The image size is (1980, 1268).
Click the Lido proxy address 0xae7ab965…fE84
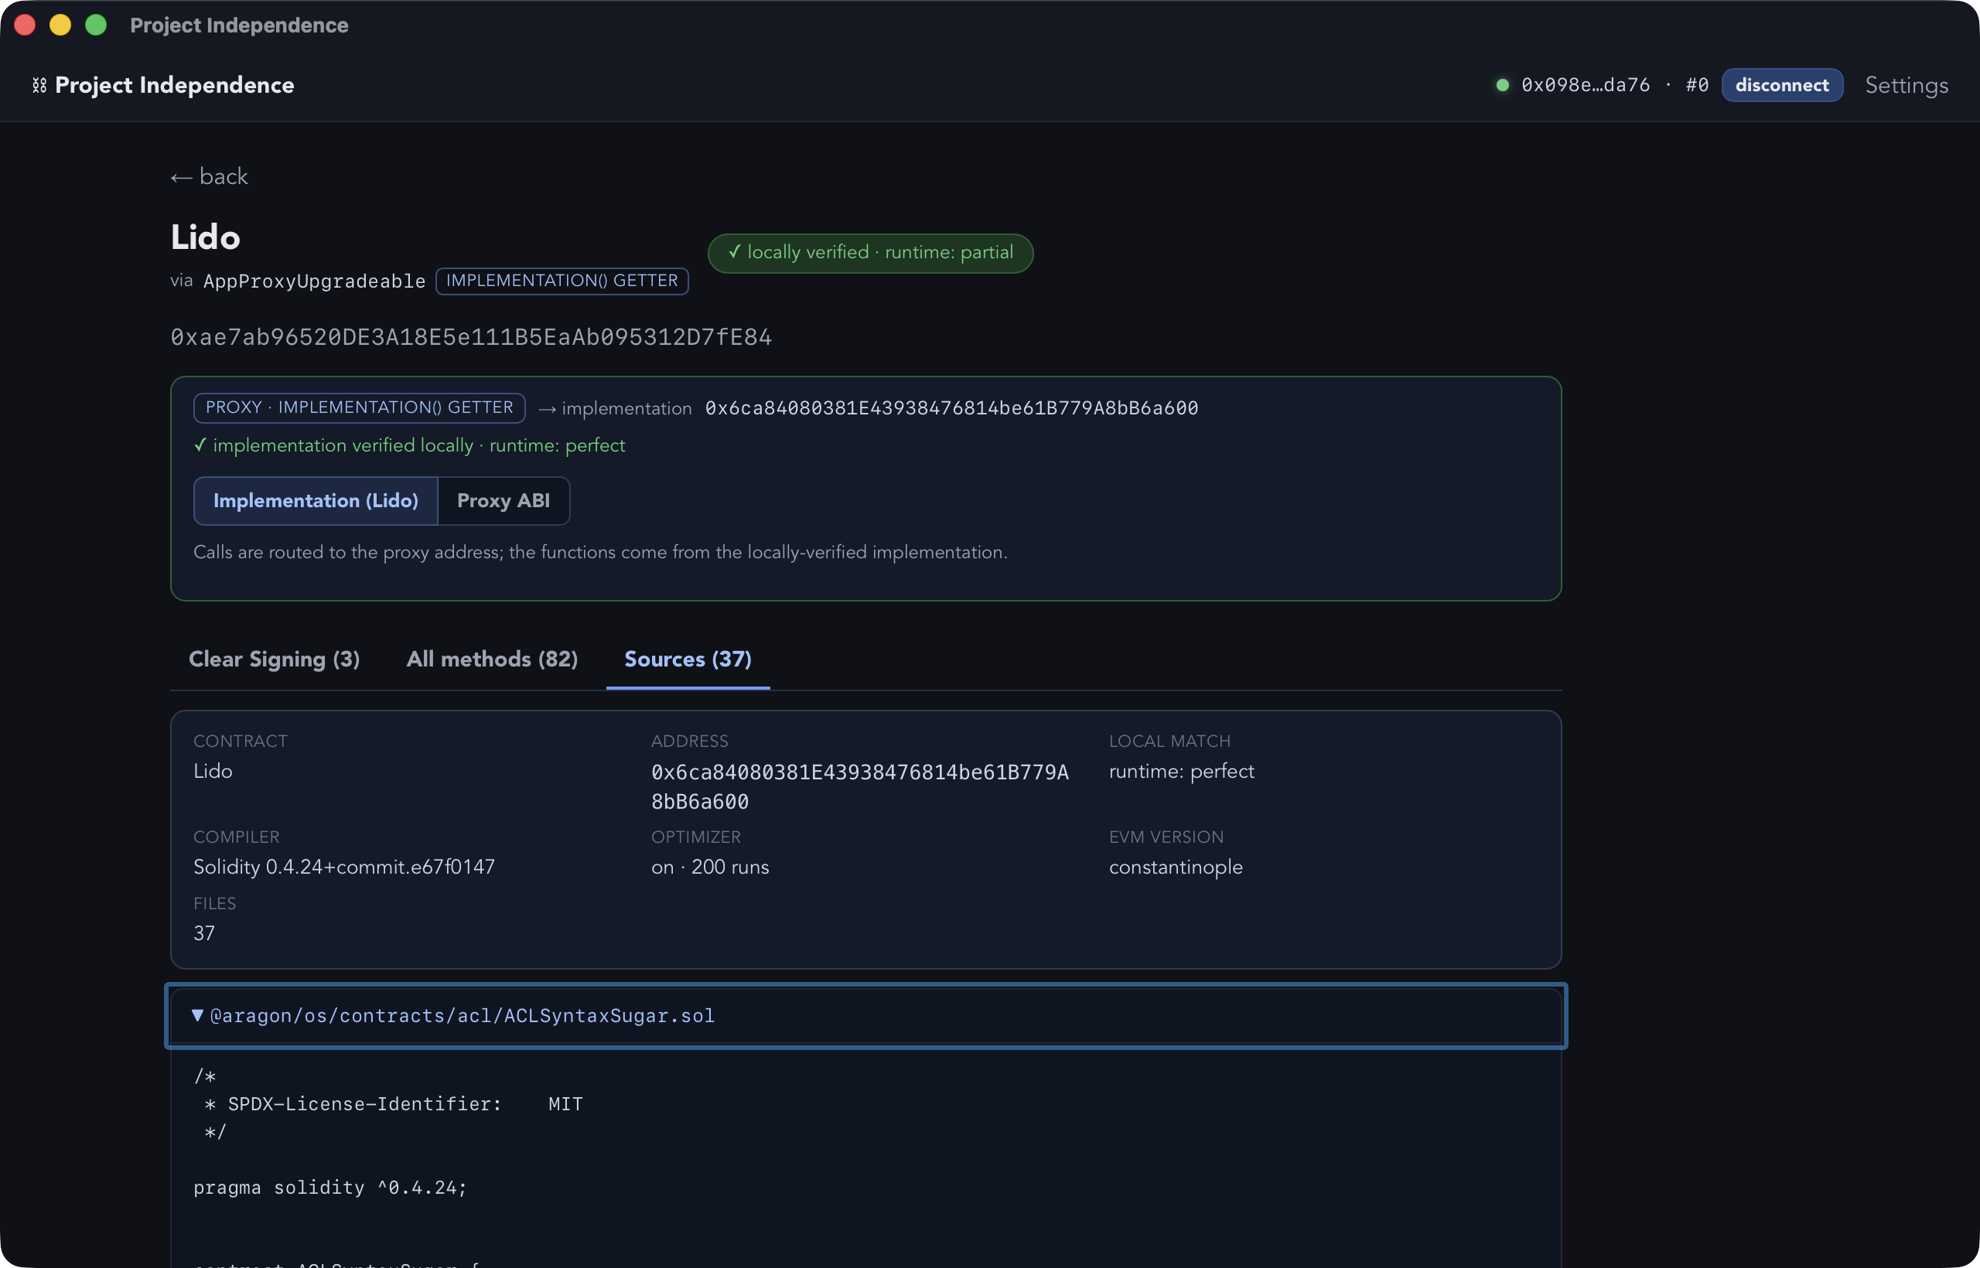(x=471, y=338)
